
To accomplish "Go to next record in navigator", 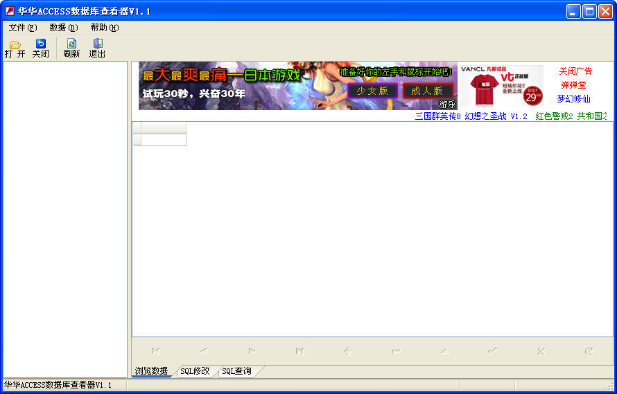I will 252,352.
